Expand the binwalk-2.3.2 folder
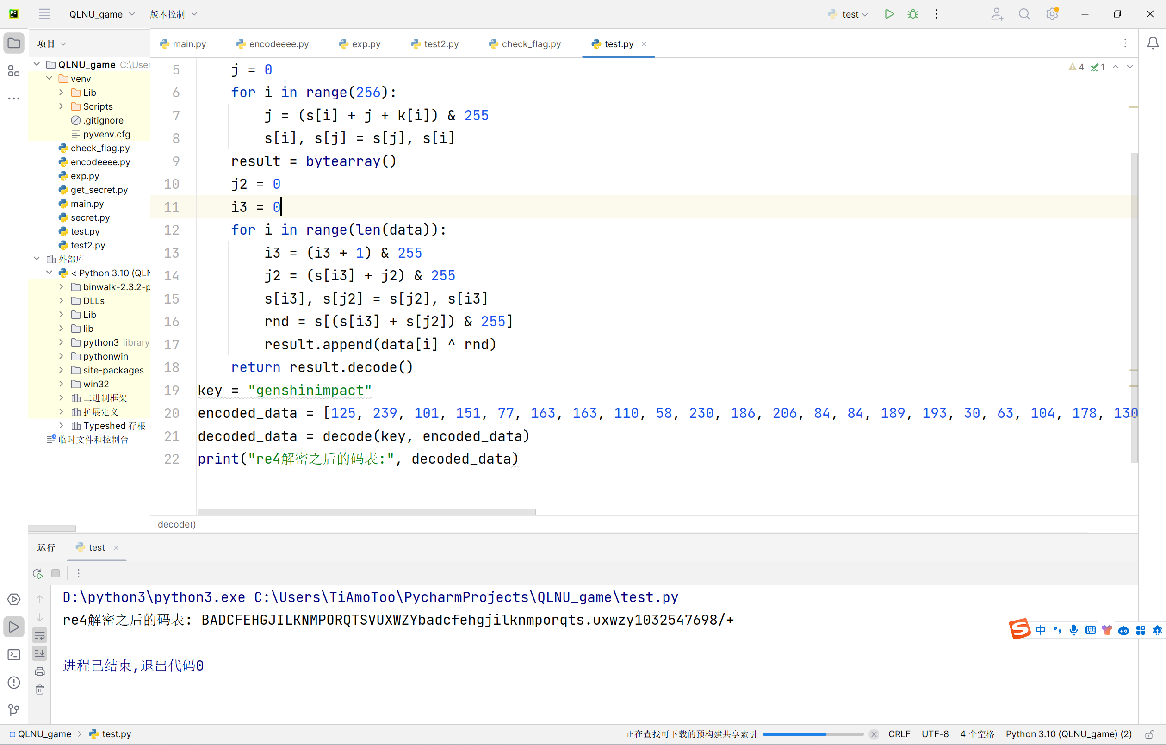This screenshot has width=1166, height=745. click(x=62, y=286)
